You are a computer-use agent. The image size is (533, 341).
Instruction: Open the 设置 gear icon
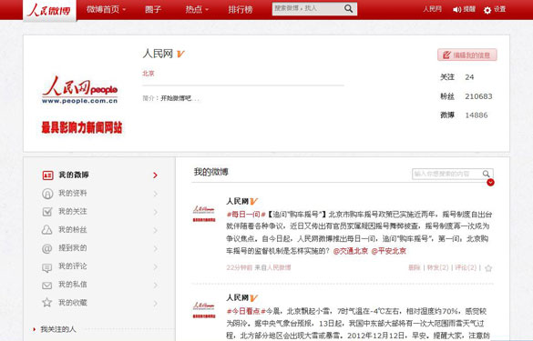[x=487, y=10]
